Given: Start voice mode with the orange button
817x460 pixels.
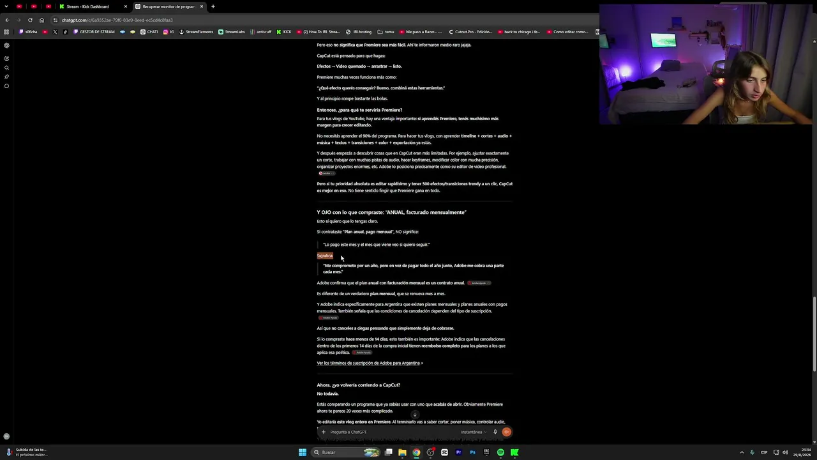Looking at the screenshot, I should (506, 432).
